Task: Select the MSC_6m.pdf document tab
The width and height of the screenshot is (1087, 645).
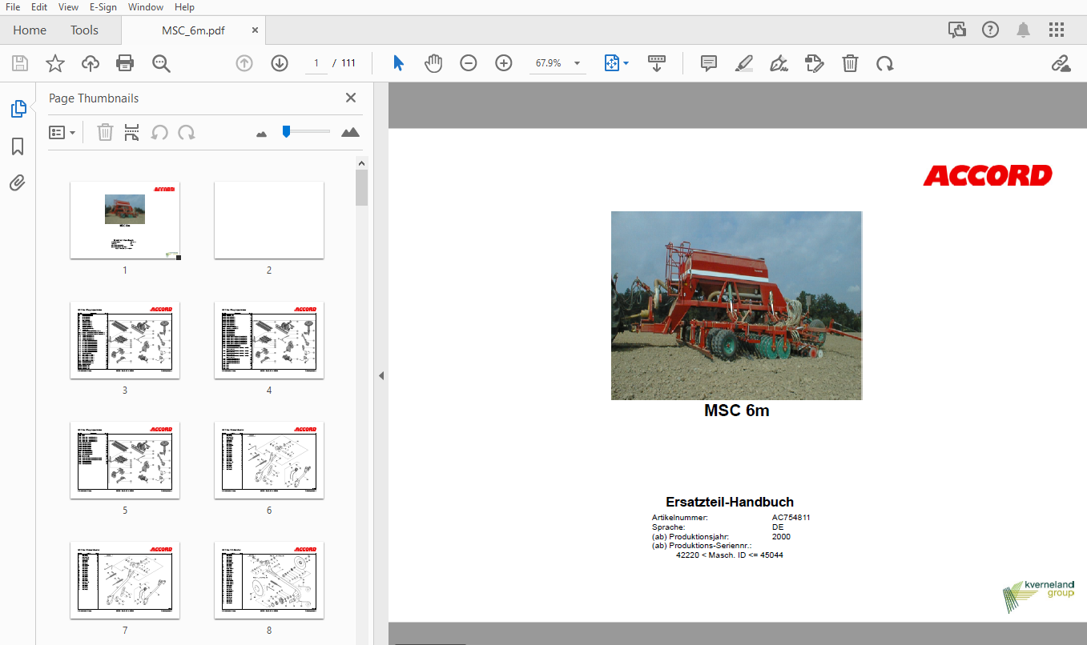Action: pos(194,30)
